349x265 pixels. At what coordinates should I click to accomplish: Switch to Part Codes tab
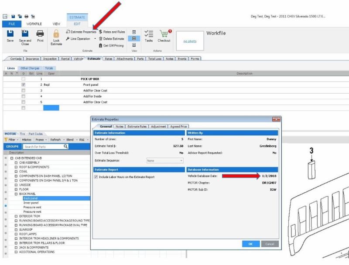pos(35,134)
